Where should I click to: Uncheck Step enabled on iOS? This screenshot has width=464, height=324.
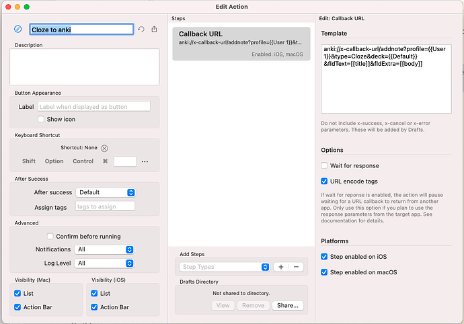[324, 257]
